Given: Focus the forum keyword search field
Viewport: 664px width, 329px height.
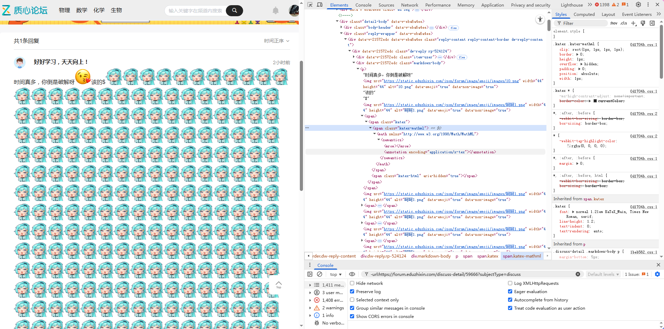Looking at the screenshot, I should [196, 11].
